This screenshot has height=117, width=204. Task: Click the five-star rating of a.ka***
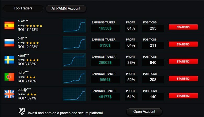pos(34,26)
